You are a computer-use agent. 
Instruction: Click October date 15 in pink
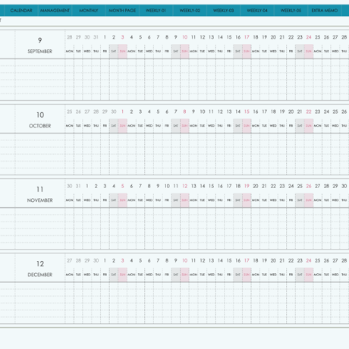[x=247, y=112]
